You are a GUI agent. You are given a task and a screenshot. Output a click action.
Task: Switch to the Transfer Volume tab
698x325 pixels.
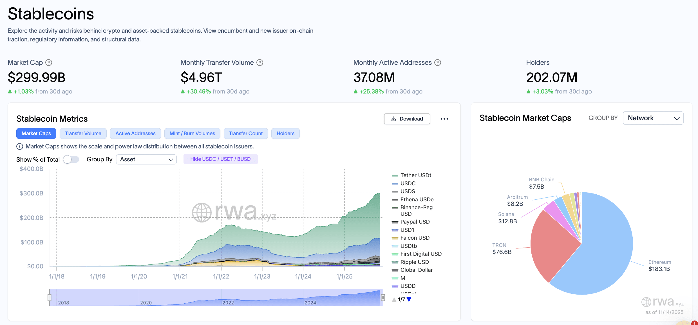point(83,133)
